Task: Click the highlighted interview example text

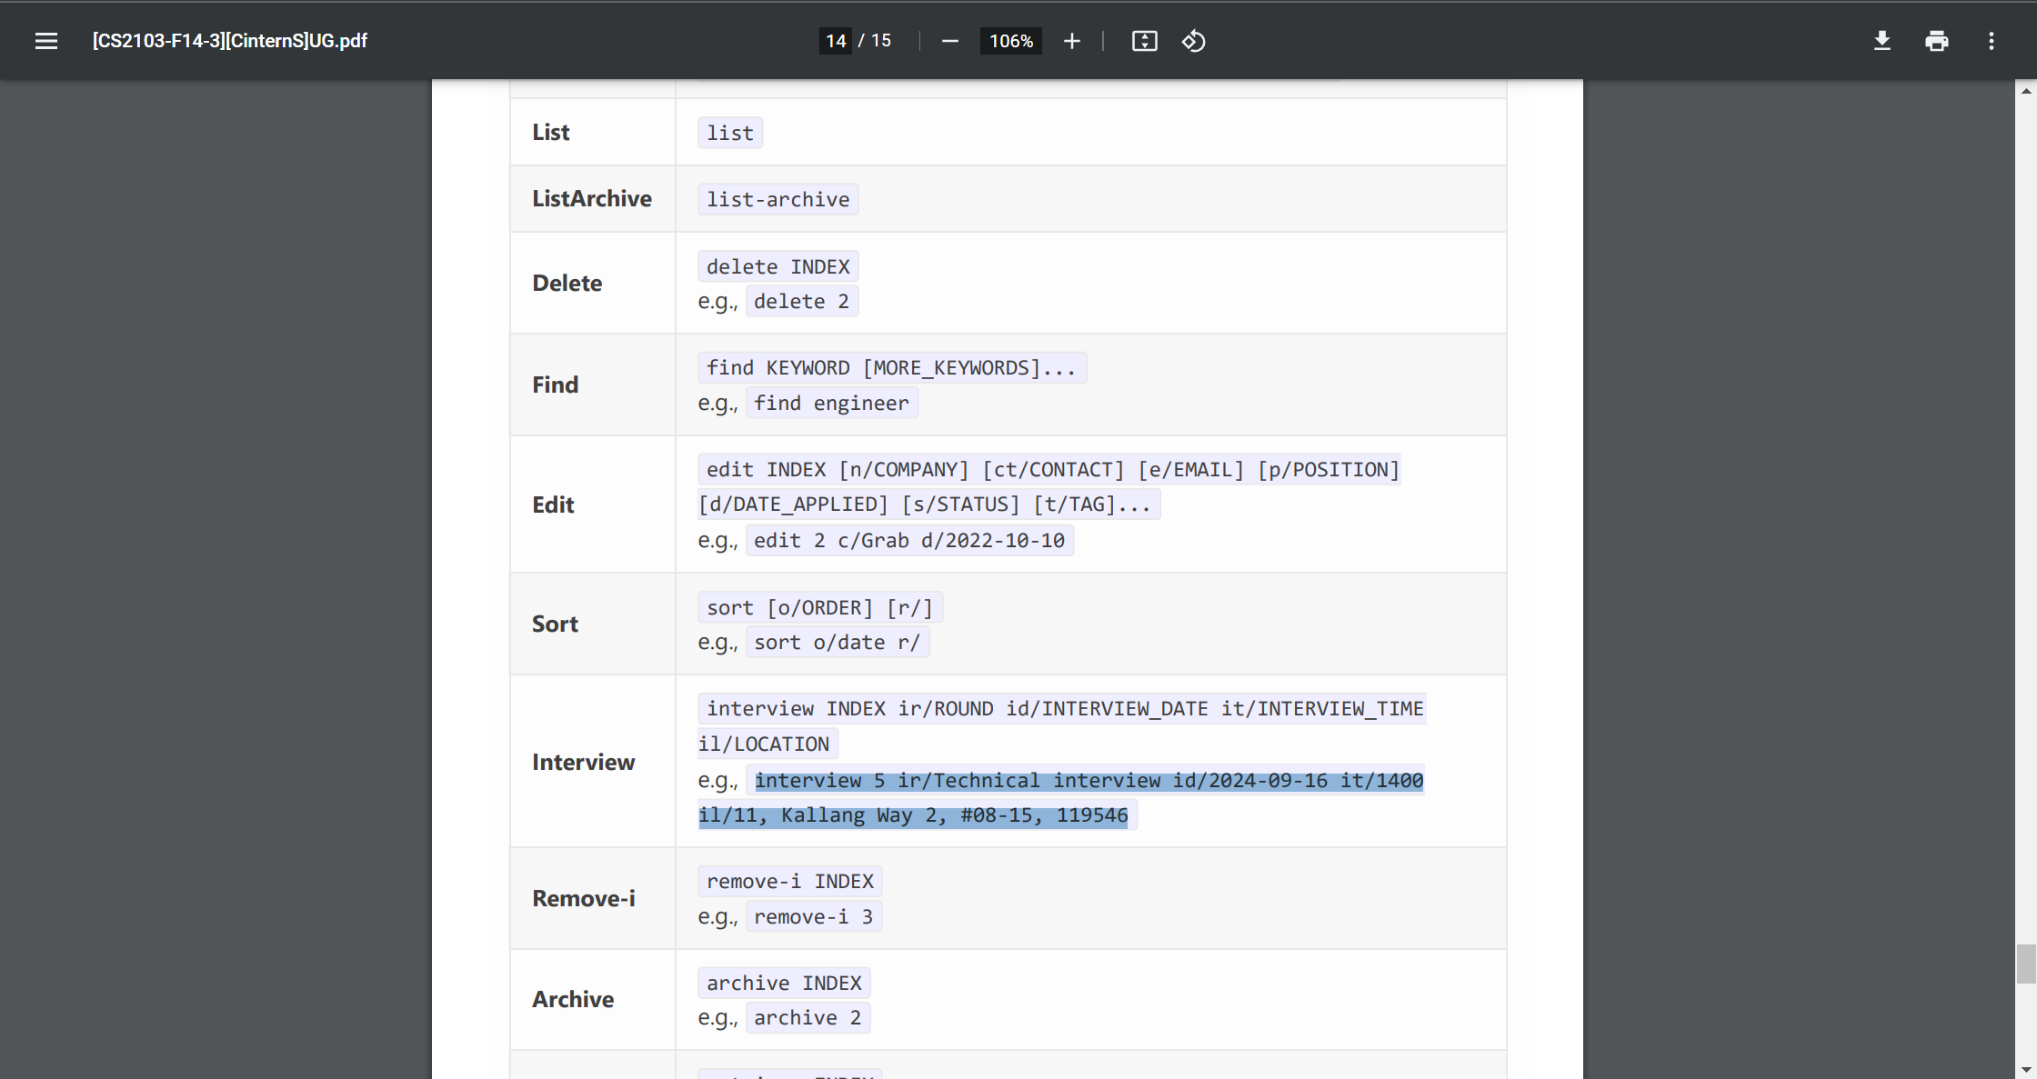Action: pyautogui.click(x=1088, y=781)
